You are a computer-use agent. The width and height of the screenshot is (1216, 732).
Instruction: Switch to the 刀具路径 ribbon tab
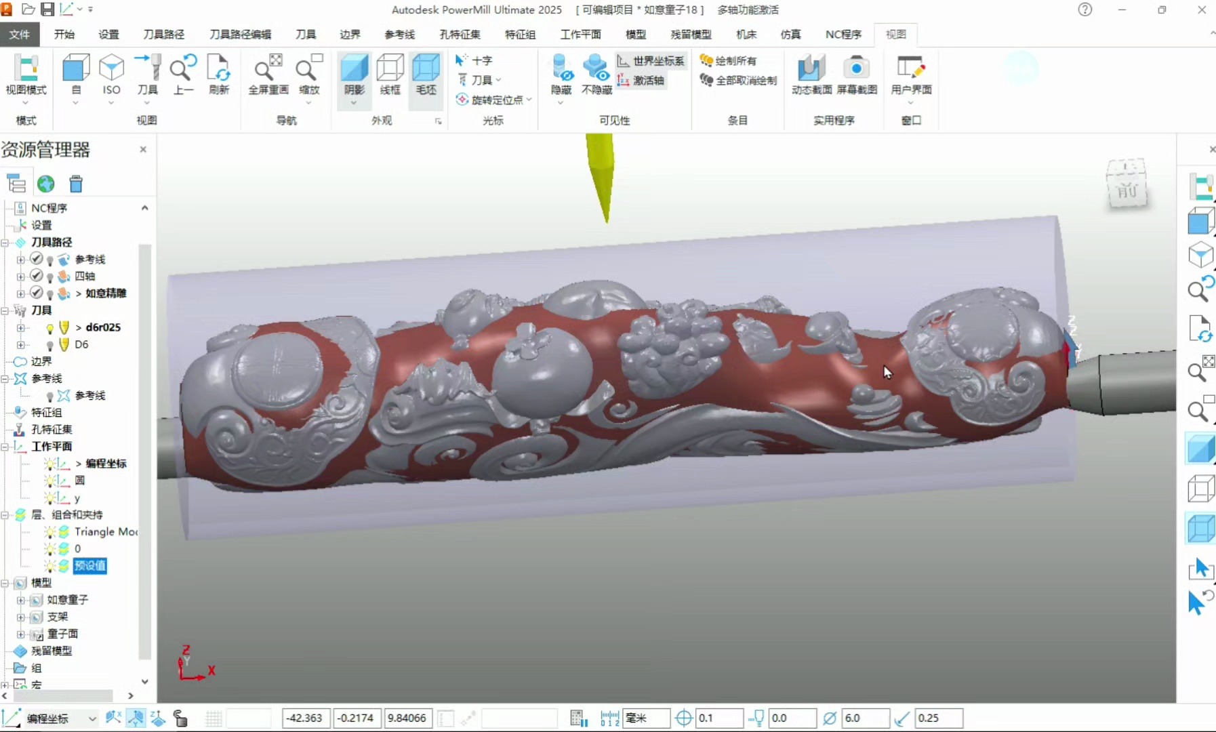(x=164, y=34)
